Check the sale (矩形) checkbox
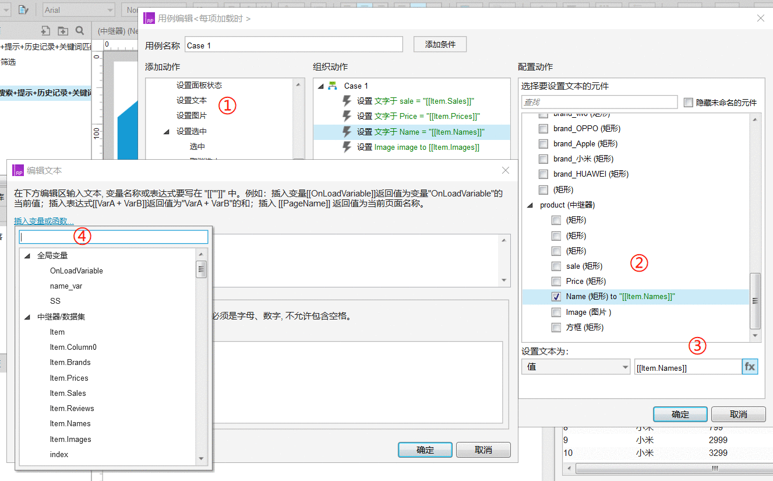 (x=556, y=266)
